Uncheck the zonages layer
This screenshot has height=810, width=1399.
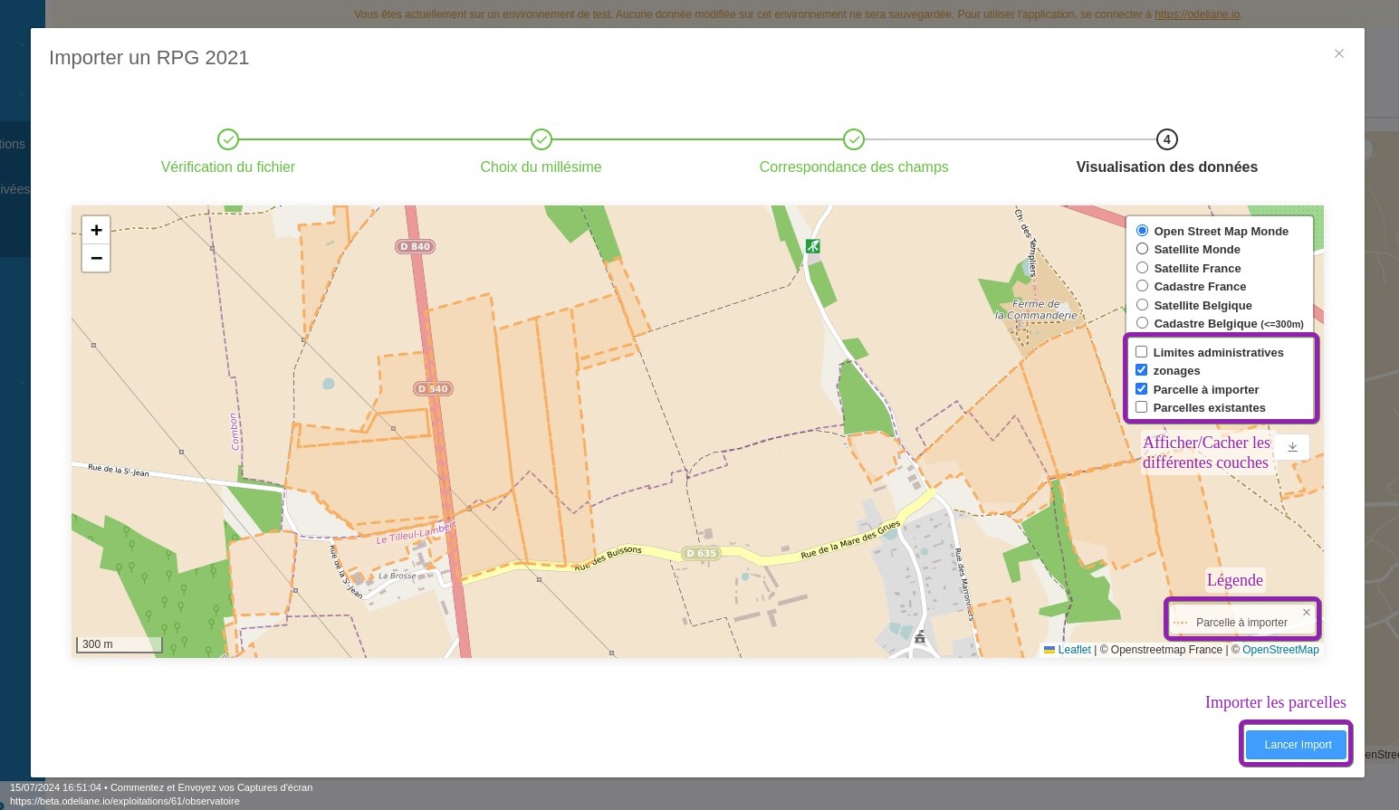click(x=1142, y=370)
